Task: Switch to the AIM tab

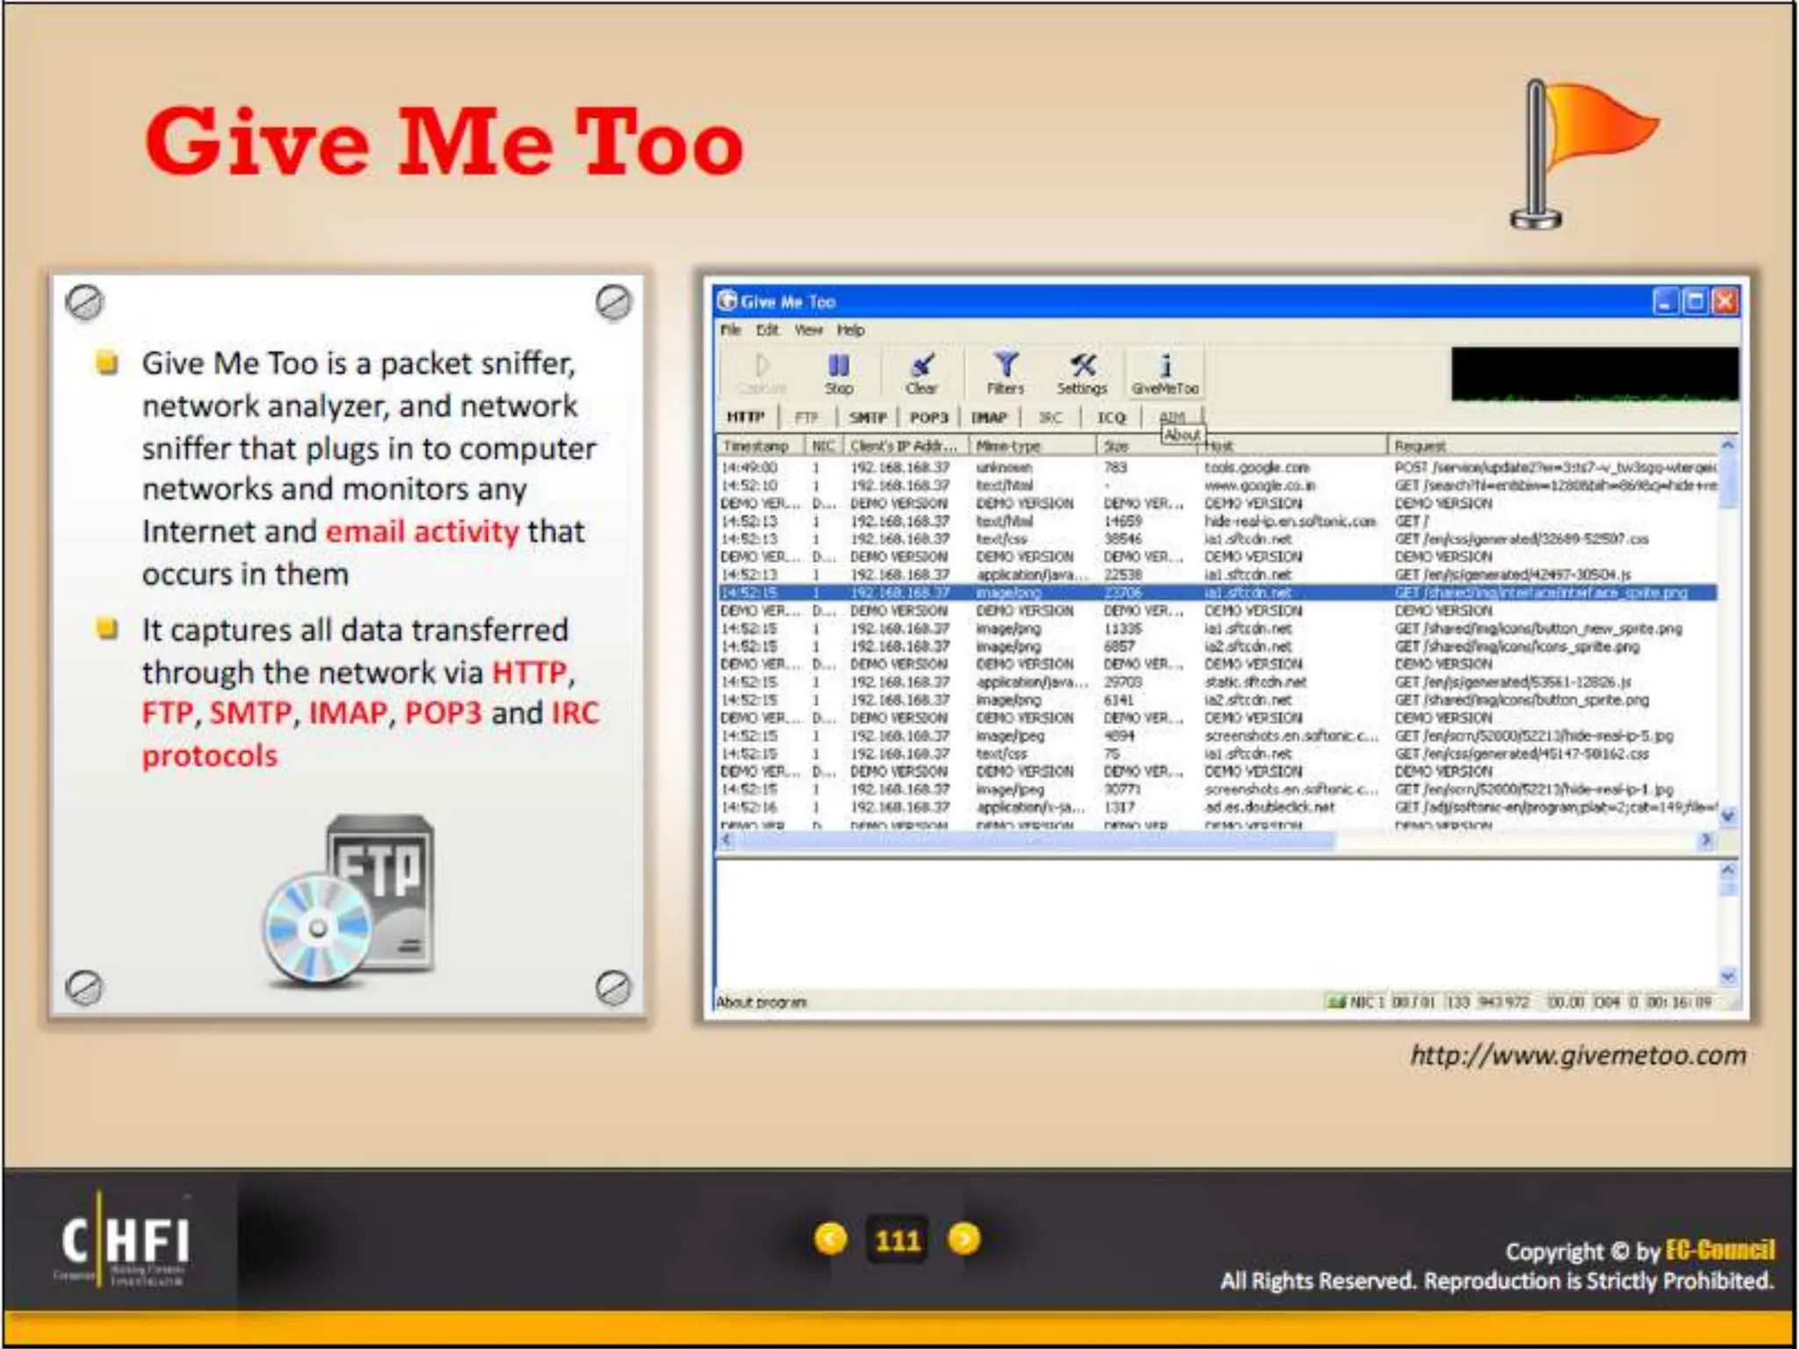Action: [x=1172, y=415]
